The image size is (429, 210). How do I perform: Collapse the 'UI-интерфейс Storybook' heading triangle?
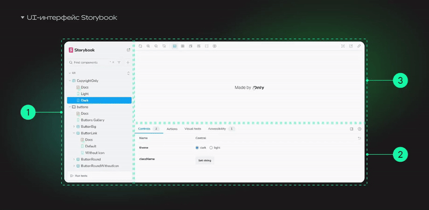click(23, 18)
